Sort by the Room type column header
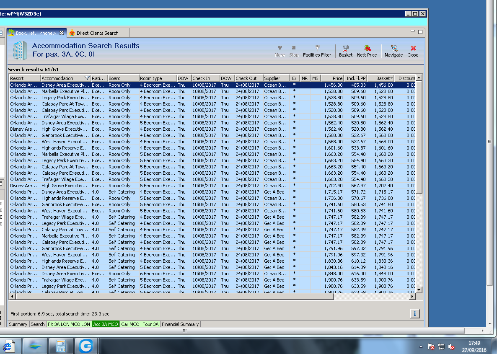This screenshot has height=354, width=497. pos(158,78)
